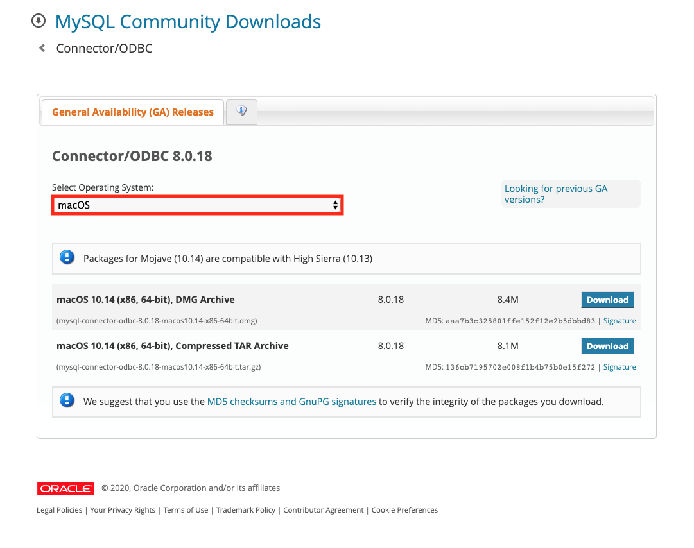Open Trademark Policy footer link
The width and height of the screenshot is (694, 548).
point(246,510)
